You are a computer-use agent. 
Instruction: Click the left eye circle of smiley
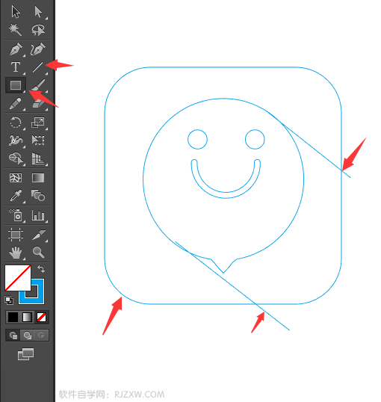tap(197, 139)
